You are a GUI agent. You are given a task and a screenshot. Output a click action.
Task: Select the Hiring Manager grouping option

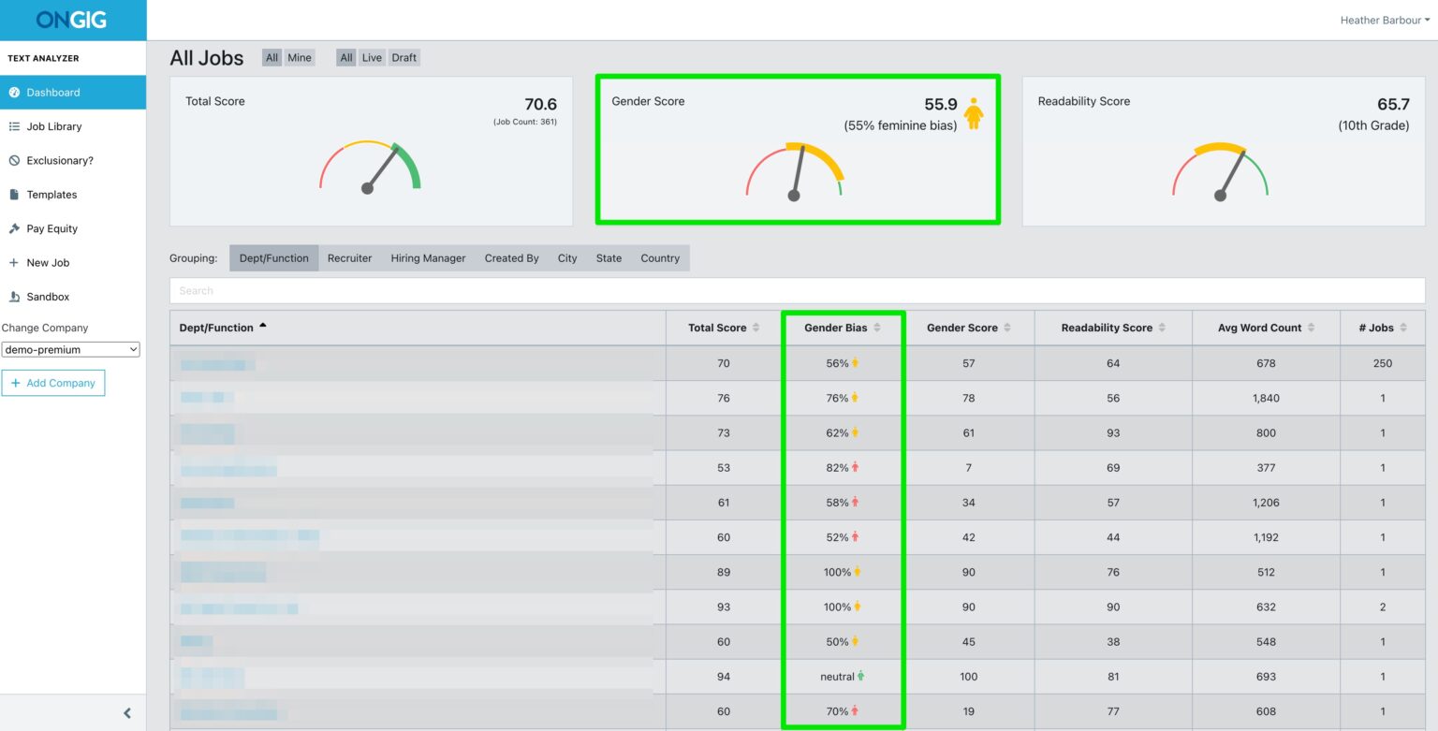click(427, 257)
